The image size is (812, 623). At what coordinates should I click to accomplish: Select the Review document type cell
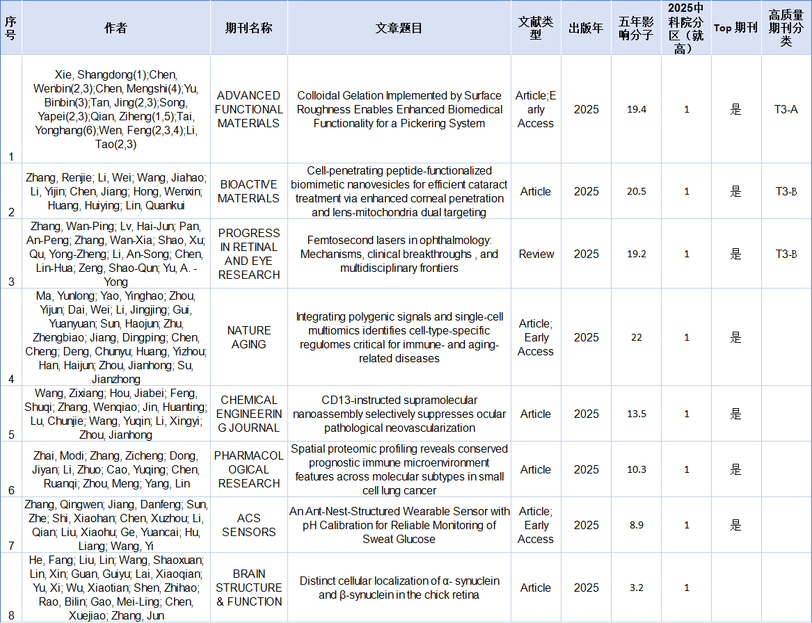535,254
